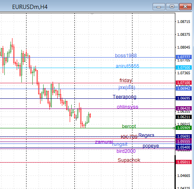Click the friday label on red line
The height and width of the screenshot is (189, 194).
click(x=126, y=80)
